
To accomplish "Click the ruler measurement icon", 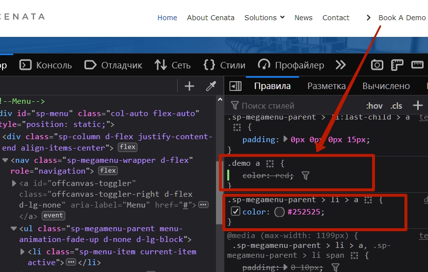I will [x=417, y=65].
